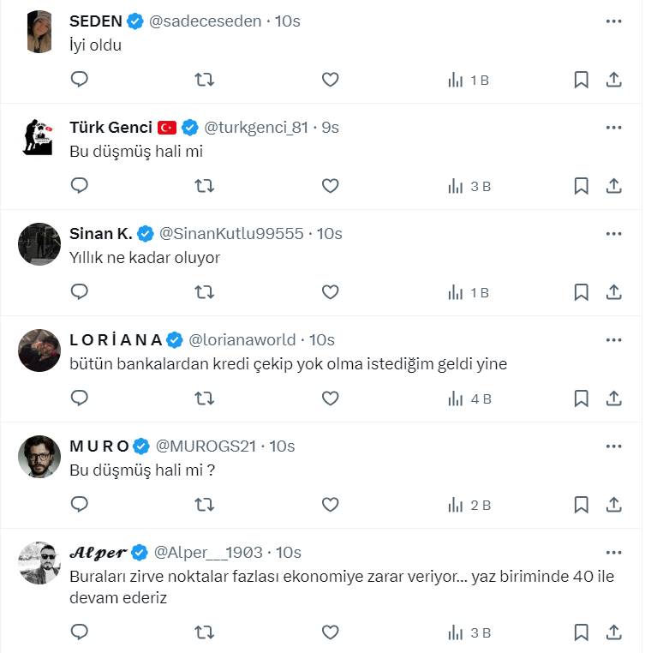657x653 pixels.
Task: Open timestamp of Türk Genci's tweet
Action: [x=331, y=128]
